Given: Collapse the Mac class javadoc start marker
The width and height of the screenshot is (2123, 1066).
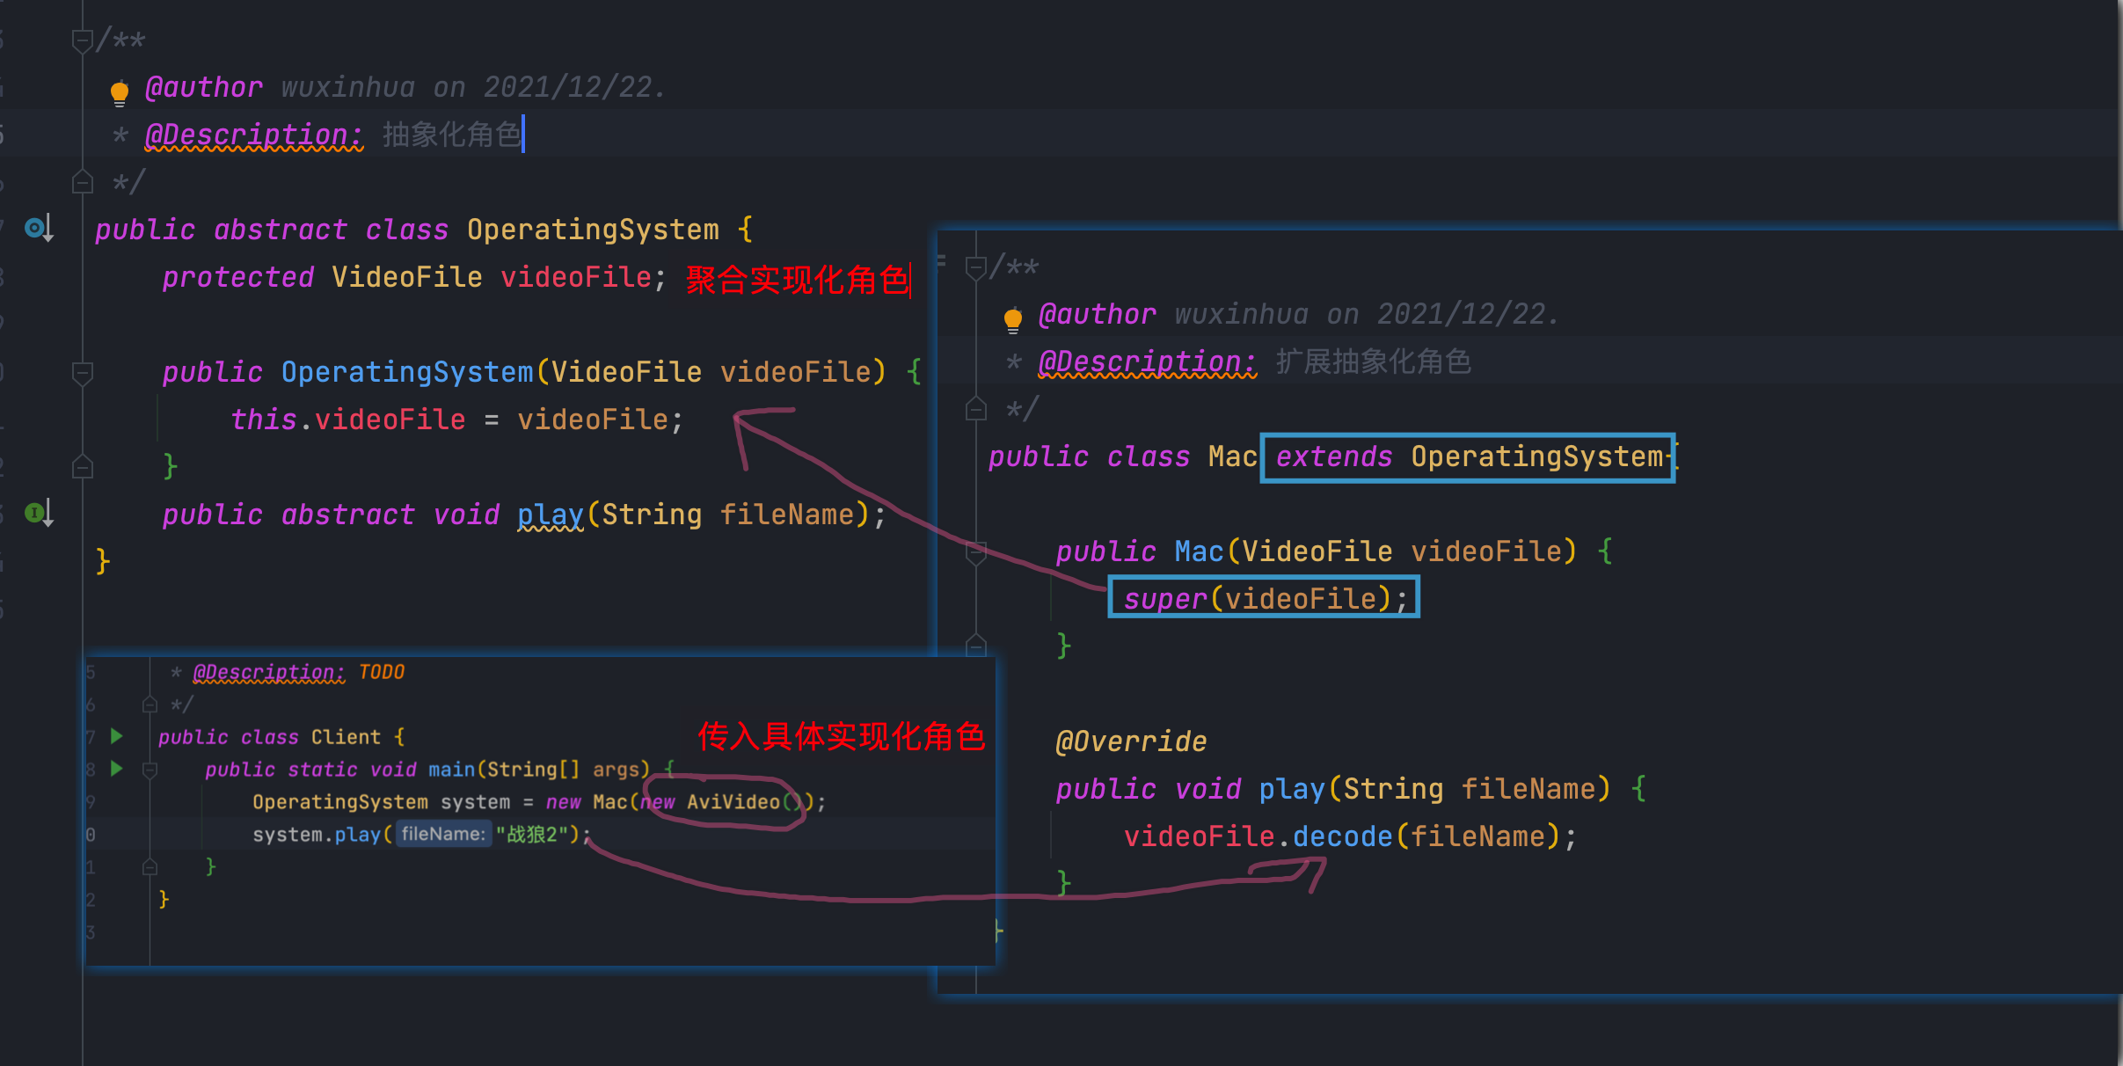Looking at the screenshot, I should click(x=975, y=267).
